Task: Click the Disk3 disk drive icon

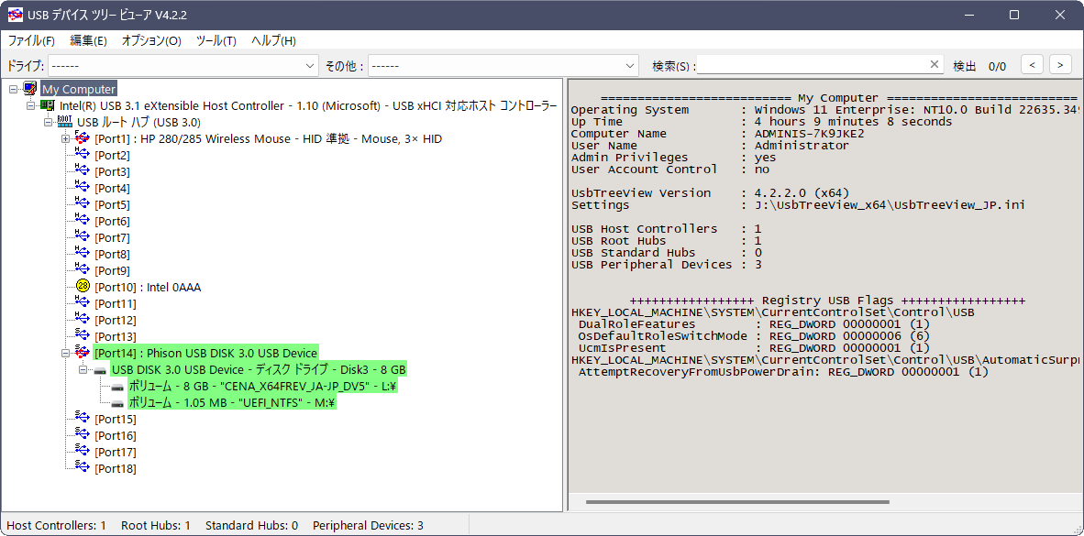Action: tap(100, 370)
